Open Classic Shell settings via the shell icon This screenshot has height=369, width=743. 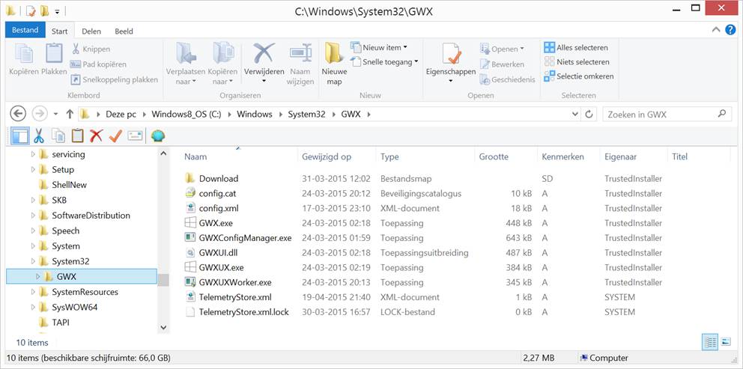(158, 135)
